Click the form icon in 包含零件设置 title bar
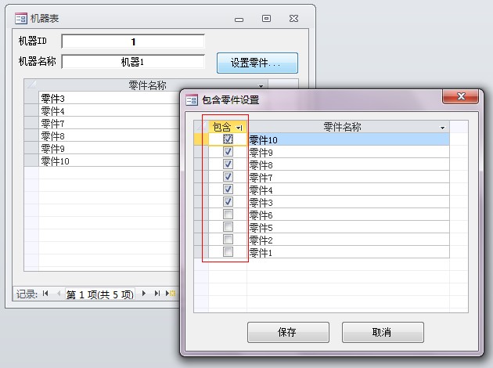Screen dimensions: 493x368 [192, 99]
